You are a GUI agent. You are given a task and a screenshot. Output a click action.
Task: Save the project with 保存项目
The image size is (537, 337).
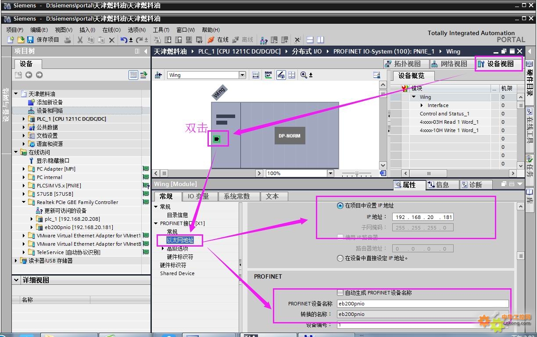click(x=43, y=40)
